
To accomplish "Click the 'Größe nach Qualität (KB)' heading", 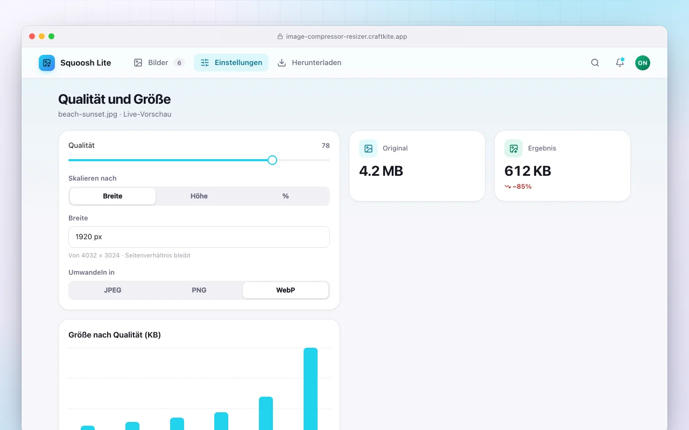I will point(115,335).
